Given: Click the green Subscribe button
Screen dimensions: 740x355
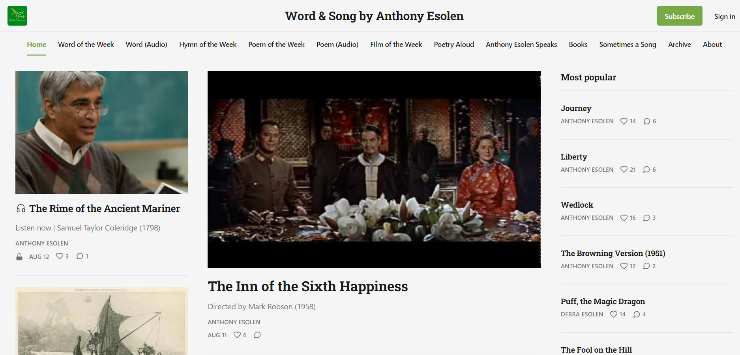Looking at the screenshot, I should [680, 16].
